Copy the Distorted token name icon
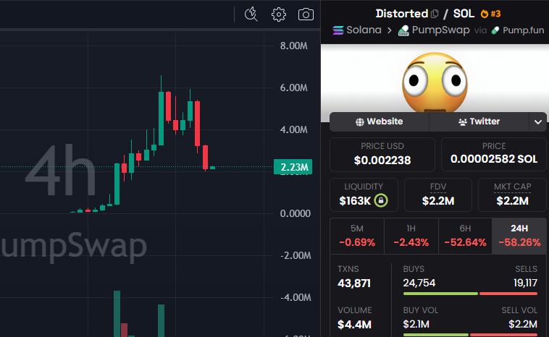Image resolution: width=549 pixels, height=337 pixels. pos(435,14)
